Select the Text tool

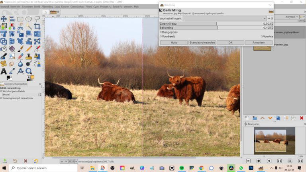pyautogui.click(x=4, y=71)
